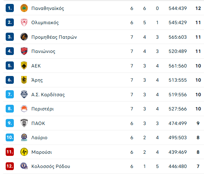This screenshot has width=204, height=174.
Task: Click the Ολυμπιακός team crest
Action: pos(24,22)
